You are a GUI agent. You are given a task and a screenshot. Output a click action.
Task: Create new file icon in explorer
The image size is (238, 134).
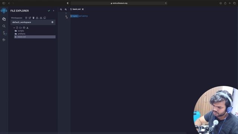[17, 28]
